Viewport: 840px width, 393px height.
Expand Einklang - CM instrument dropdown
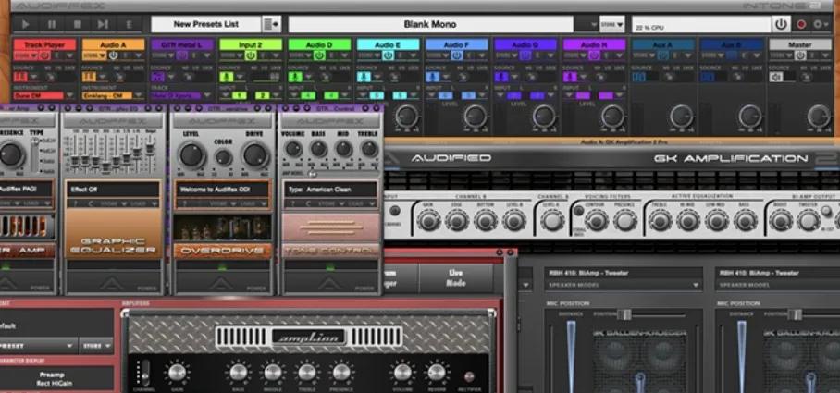(x=138, y=96)
